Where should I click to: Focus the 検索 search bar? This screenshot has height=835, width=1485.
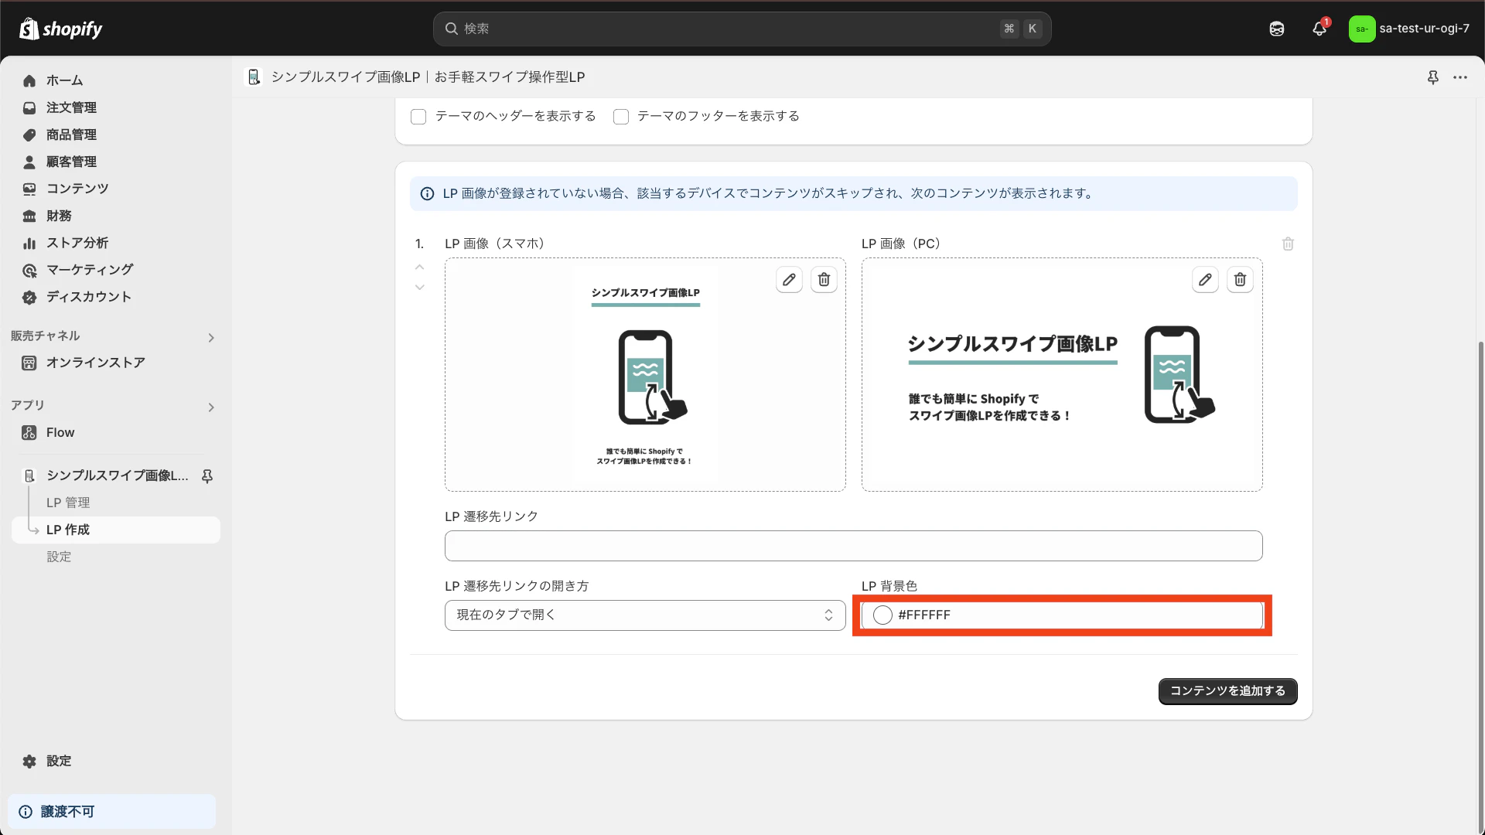click(742, 29)
